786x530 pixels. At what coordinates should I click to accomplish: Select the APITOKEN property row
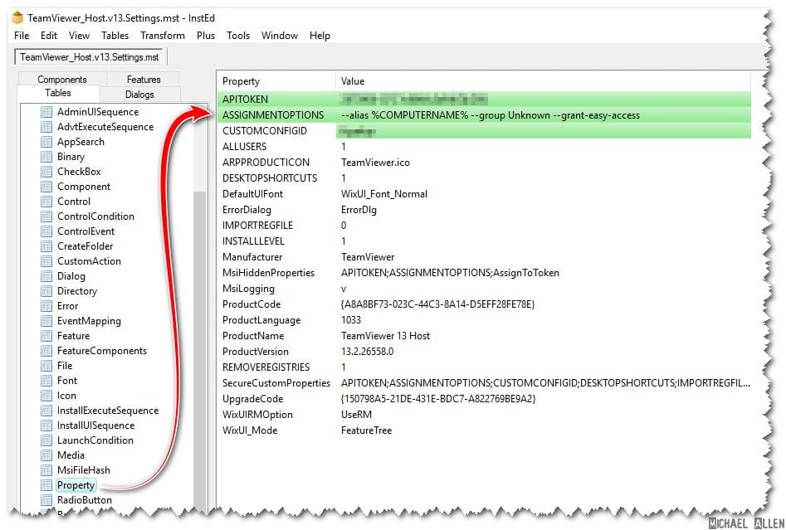[485, 100]
